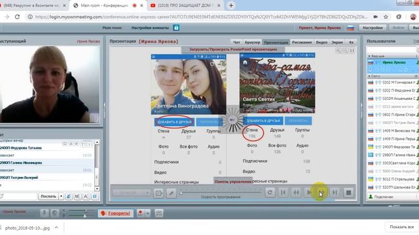Stop the presentation playback
The width and height of the screenshot is (419, 235).
348,193
